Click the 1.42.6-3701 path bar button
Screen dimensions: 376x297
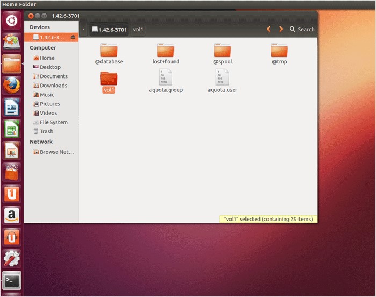(x=109, y=29)
